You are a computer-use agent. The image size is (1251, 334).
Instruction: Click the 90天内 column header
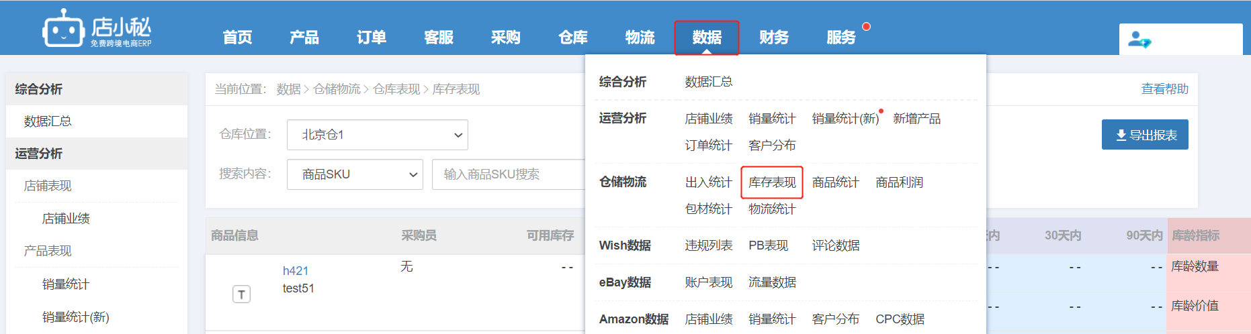[1144, 235]
